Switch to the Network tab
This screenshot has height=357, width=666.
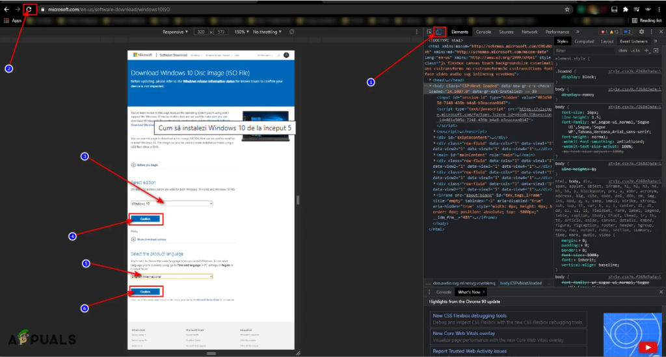[x=529, y=31]
